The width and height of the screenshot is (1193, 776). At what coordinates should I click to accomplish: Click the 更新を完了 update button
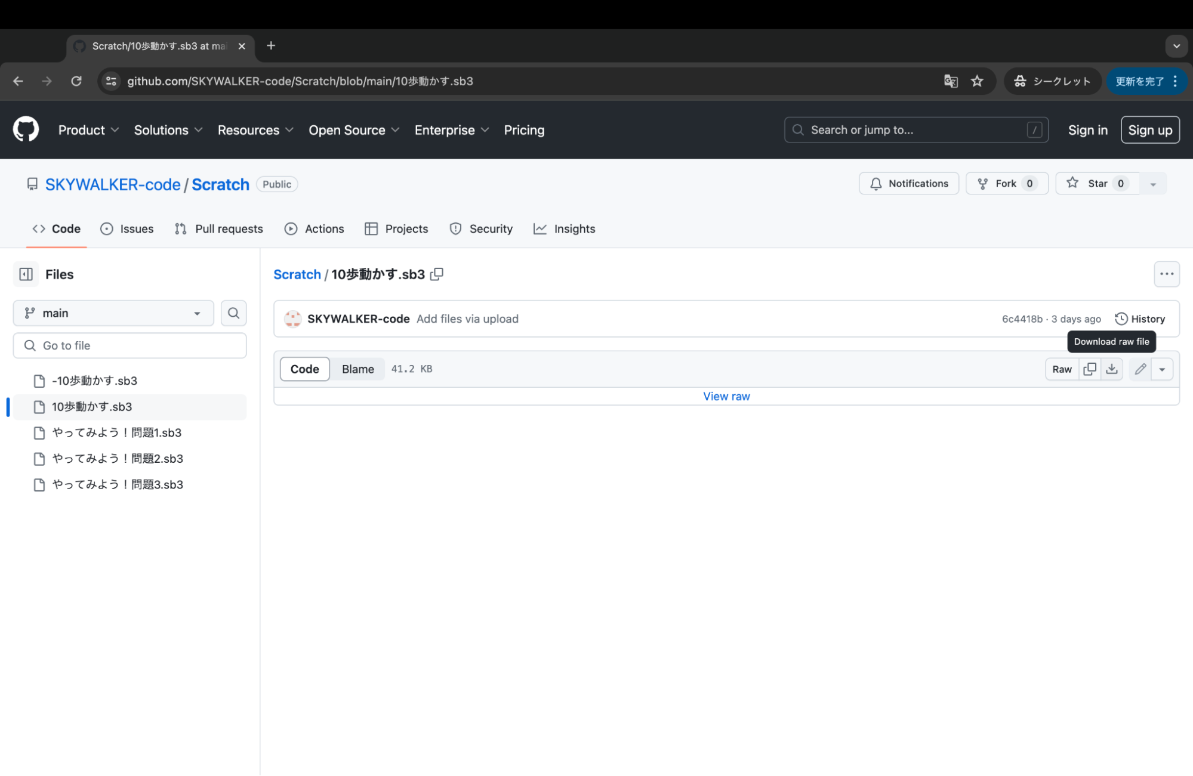point(1139,81)
